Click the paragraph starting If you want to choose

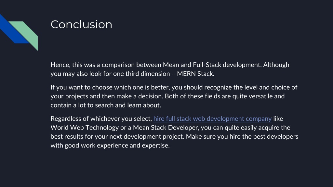pyautogui.click(x=174, y=96)
